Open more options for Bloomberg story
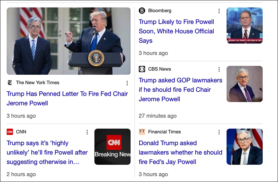 (x=219, y=11)
